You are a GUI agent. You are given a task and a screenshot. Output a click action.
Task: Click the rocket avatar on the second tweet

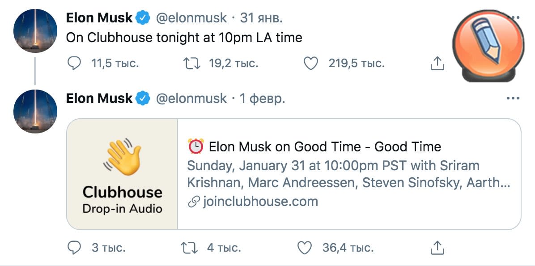coord(36,111)
